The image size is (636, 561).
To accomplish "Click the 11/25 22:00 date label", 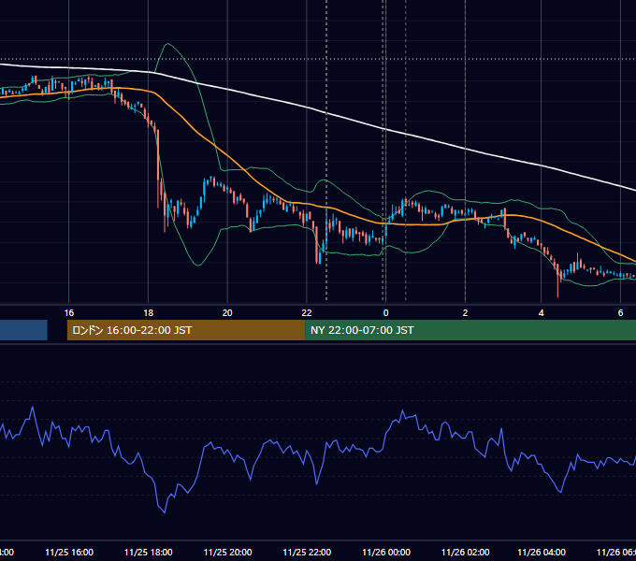I will pos(307,552).
